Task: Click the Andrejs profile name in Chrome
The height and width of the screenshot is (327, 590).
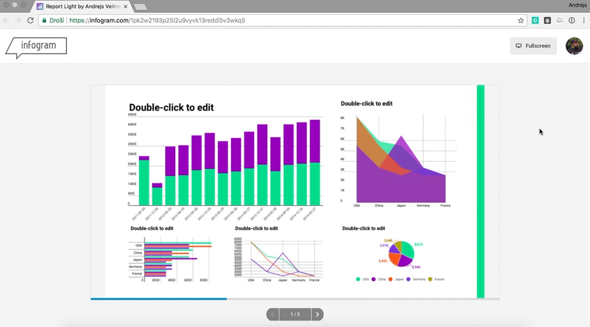Action: (577, 5)
